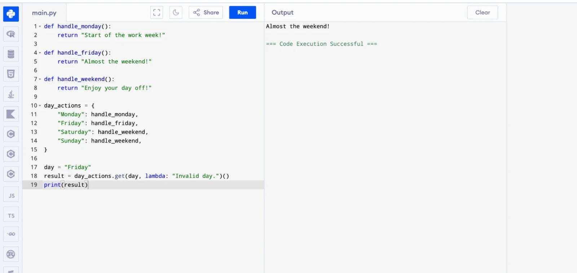The height and width of the screenshot is (273, 577).
Task: Switch to the Java compiler icon
Action: (11, 94)
